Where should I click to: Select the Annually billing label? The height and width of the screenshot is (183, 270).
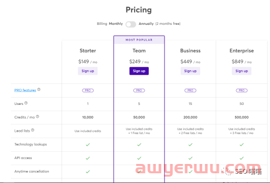pos(146,24)
